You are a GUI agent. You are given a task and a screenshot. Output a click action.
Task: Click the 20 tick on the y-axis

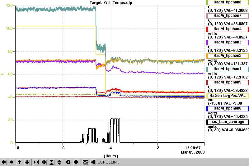pos(10,120)
